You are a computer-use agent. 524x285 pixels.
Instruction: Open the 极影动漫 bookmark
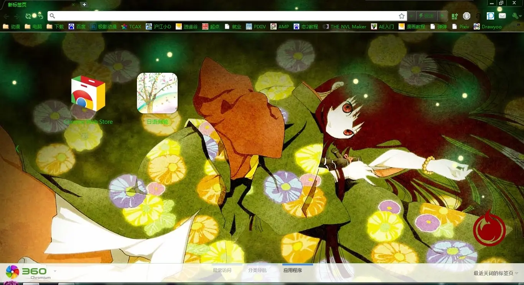coord(104,27)
